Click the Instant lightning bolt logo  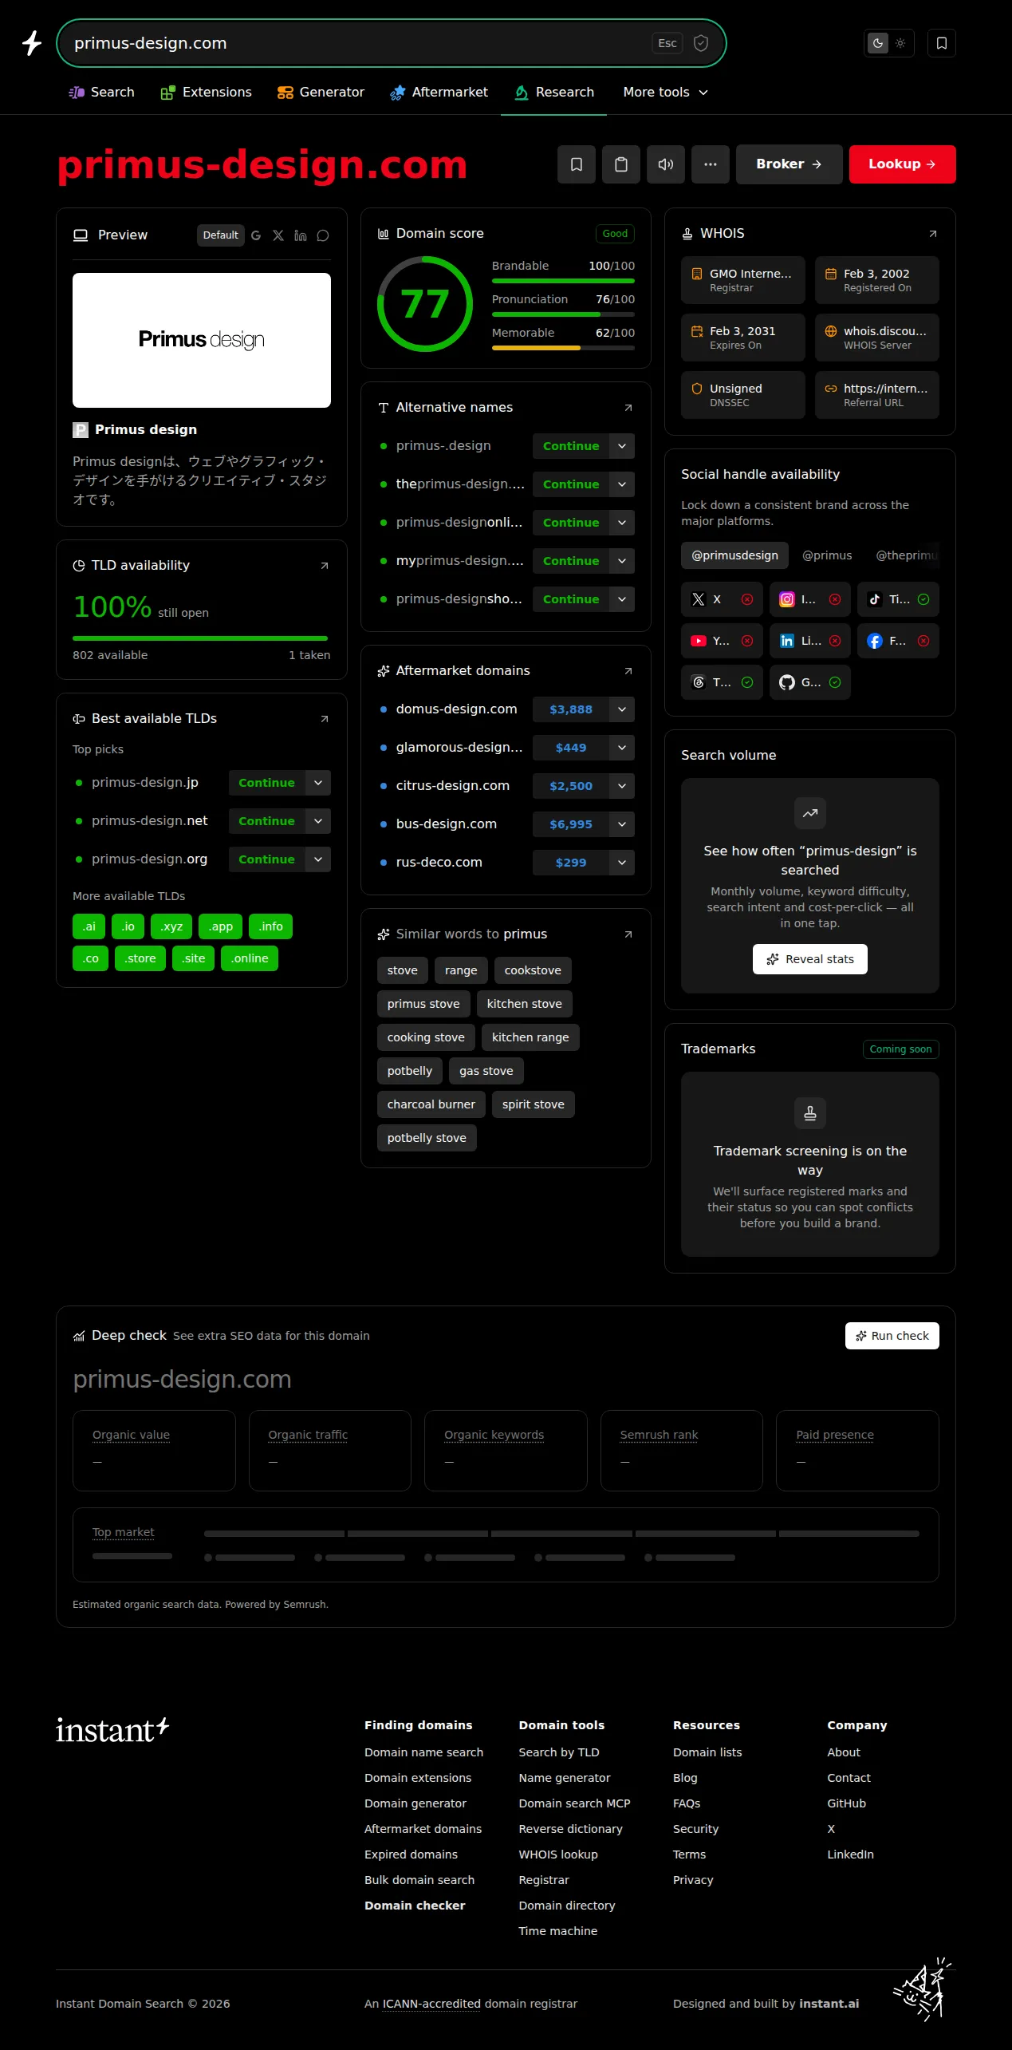point(32,43)
